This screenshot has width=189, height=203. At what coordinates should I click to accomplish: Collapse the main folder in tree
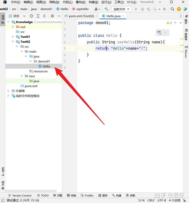click(x=22, y=51)
